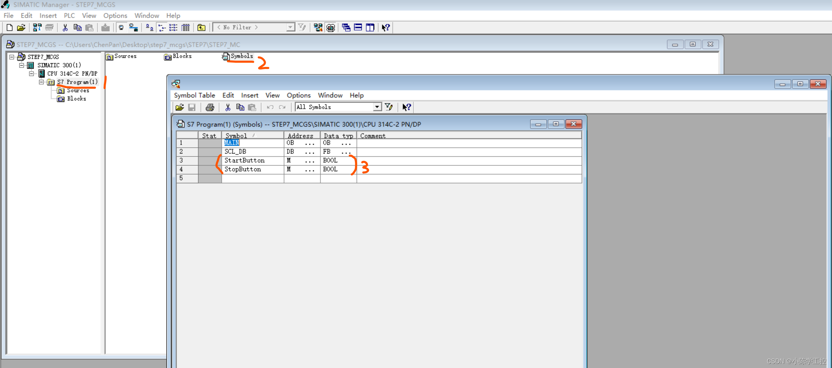This screenshot has width=832, height=368.
Task: Click Edit Filter icon in Symbol Editor toolbar
Action: 389,107
